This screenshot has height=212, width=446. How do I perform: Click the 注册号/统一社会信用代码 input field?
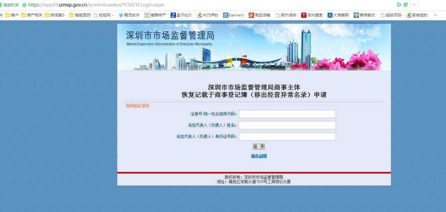click(287, 114)
